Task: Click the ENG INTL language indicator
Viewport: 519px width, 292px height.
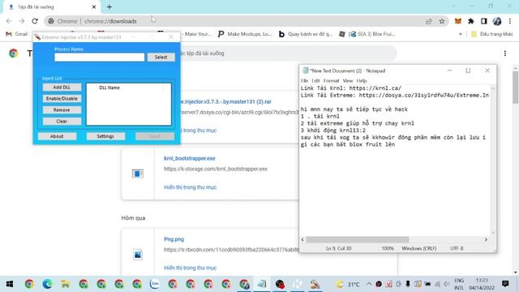Action: [459, 284]
